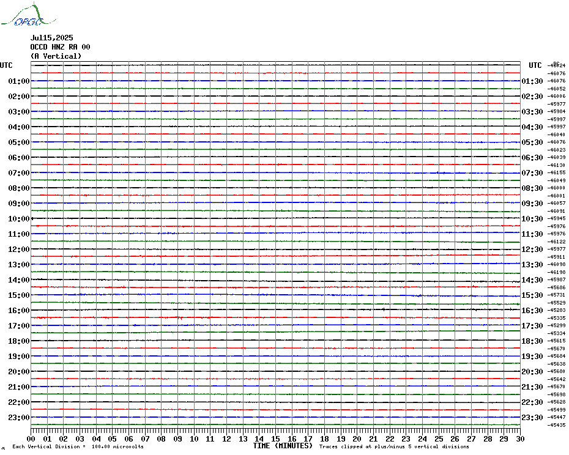Click the "TIME (MINUTES)" axis title

[x=283, y=446]
